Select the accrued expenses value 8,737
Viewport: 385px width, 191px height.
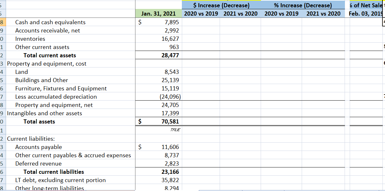159,155
